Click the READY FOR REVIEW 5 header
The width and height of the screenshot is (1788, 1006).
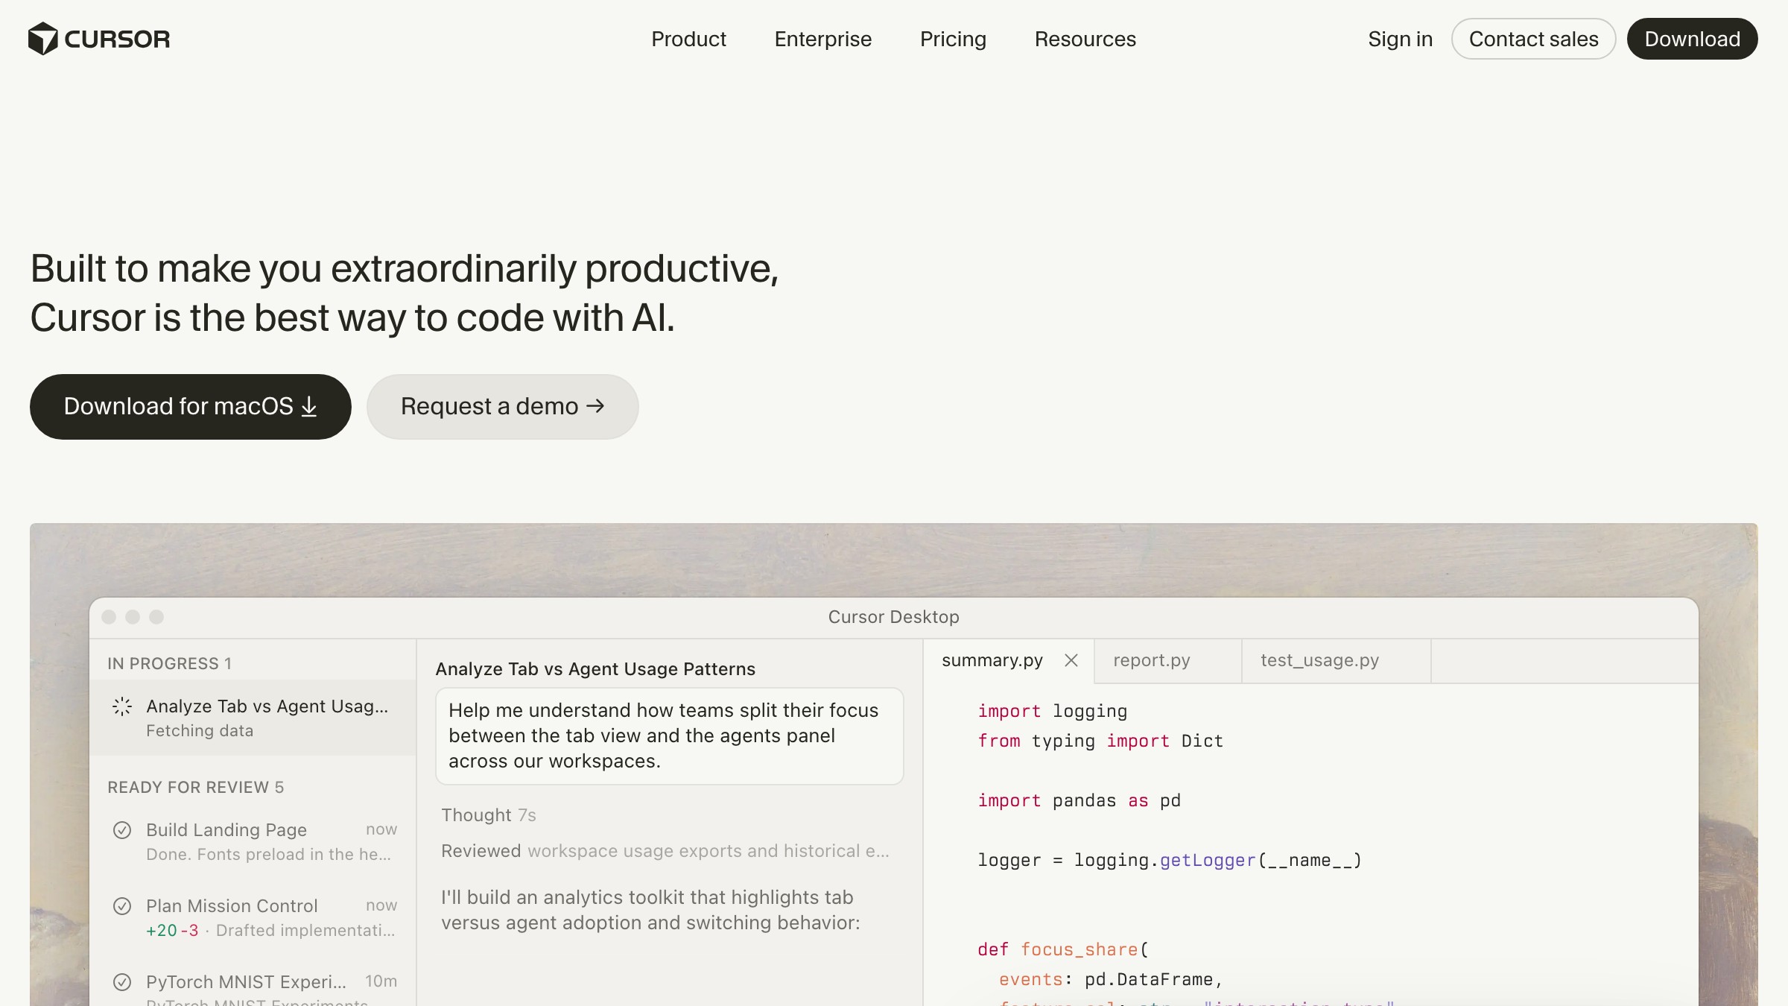(195, 787)
